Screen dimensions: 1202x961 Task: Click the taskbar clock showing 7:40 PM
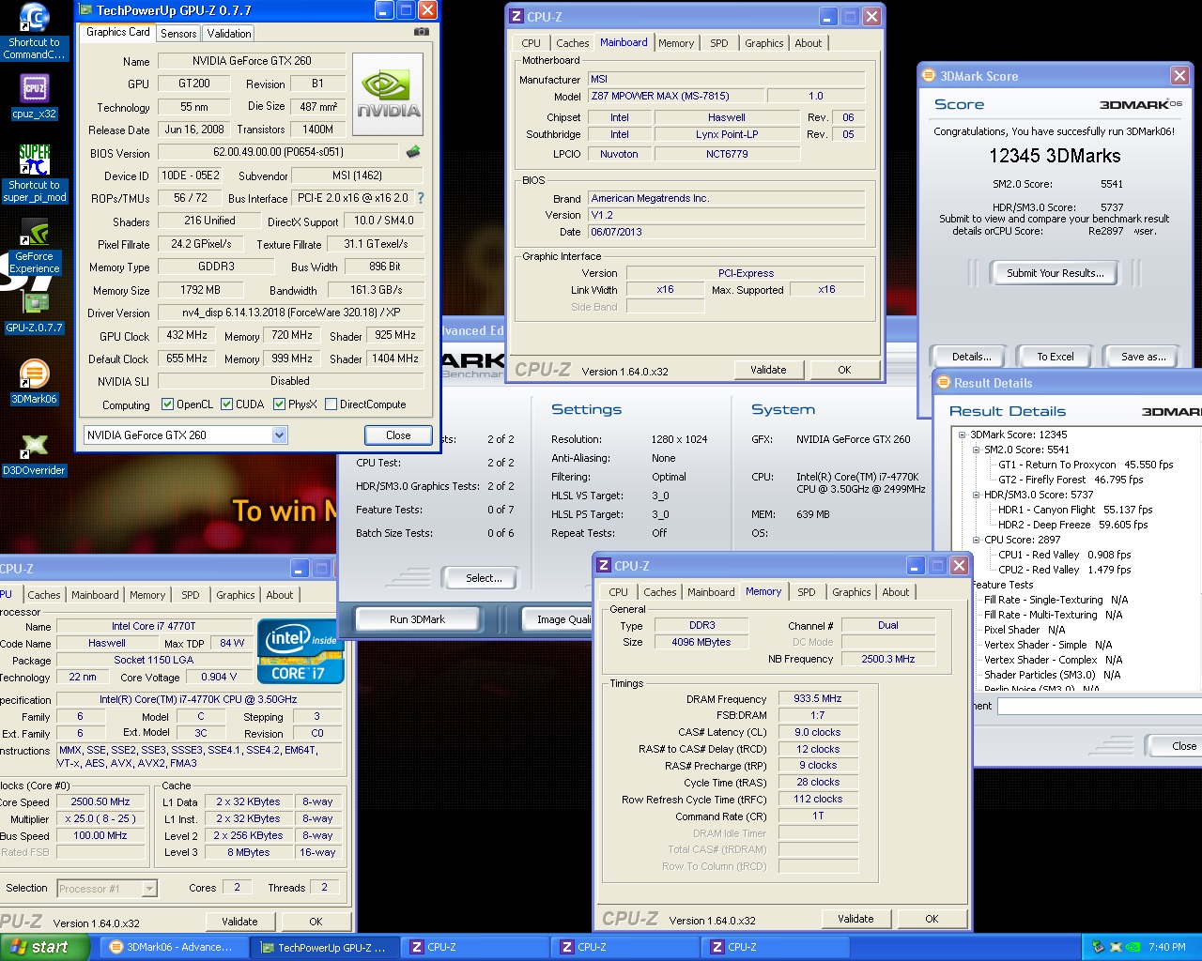pyautogui.click(x=1166, y=947)
